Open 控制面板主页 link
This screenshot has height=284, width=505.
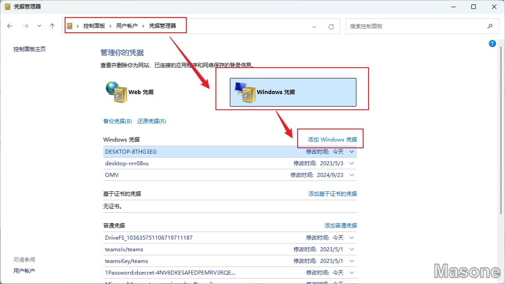(30, 49)
